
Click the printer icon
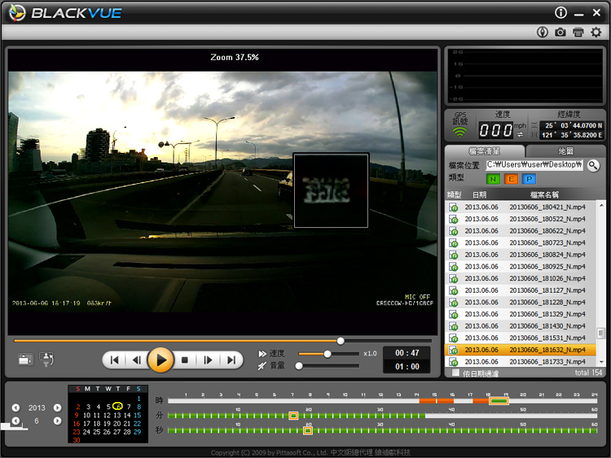(578, 32)
